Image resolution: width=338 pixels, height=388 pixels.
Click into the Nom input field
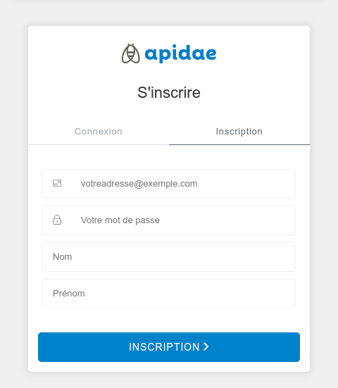pos(169,257)
